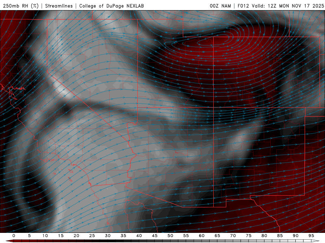Click the '00Z NAM' model run label
The height and width of the screenshot is (243, 325).
pos(220,6)
